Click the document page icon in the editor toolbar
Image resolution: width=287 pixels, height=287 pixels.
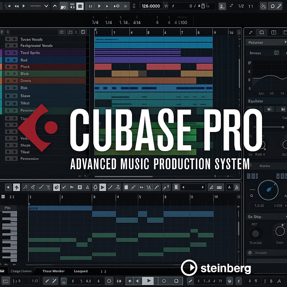(176, 187)
